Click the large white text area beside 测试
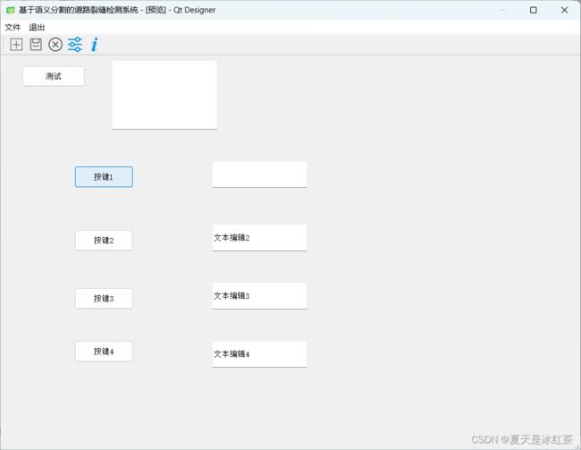581x450 pixels. [164, 95]
